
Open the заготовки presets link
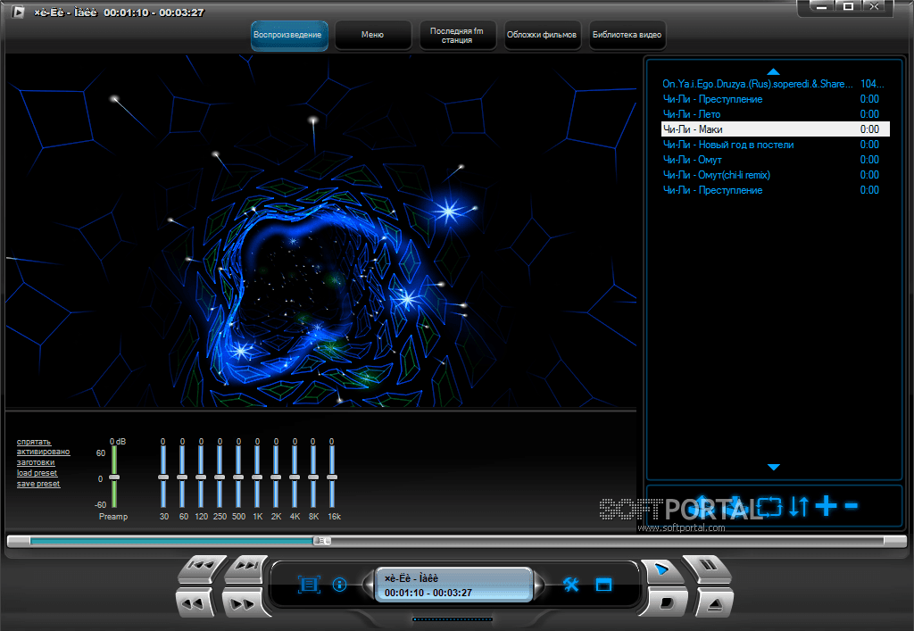(x=36, y=462)
